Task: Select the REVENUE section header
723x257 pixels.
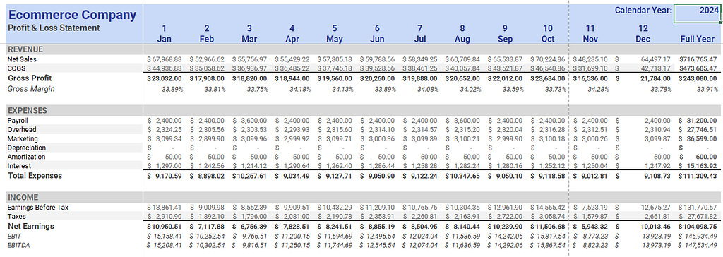Action: pos(26,49)
